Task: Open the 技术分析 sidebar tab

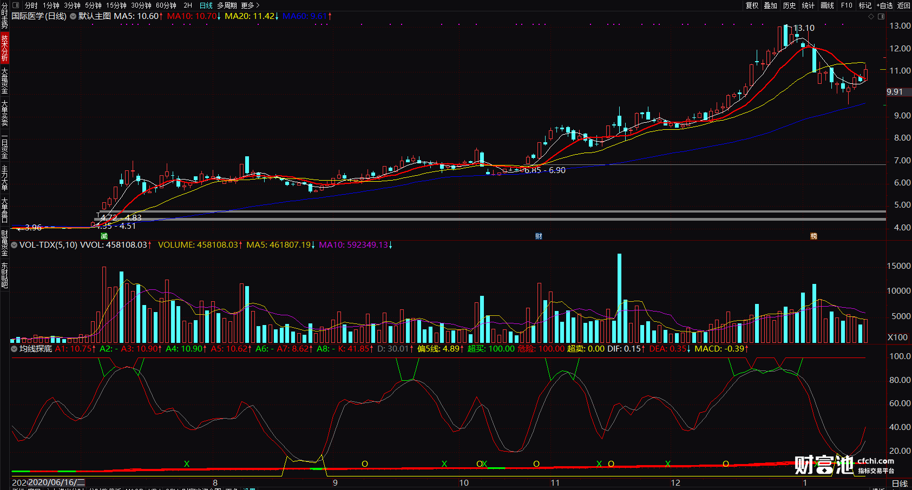Action: (x=4, y=48)
